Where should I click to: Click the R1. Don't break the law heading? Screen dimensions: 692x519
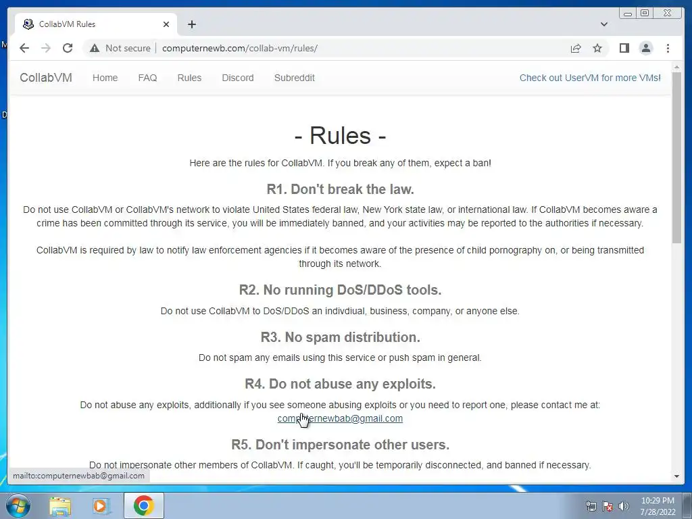click(341, 189)
